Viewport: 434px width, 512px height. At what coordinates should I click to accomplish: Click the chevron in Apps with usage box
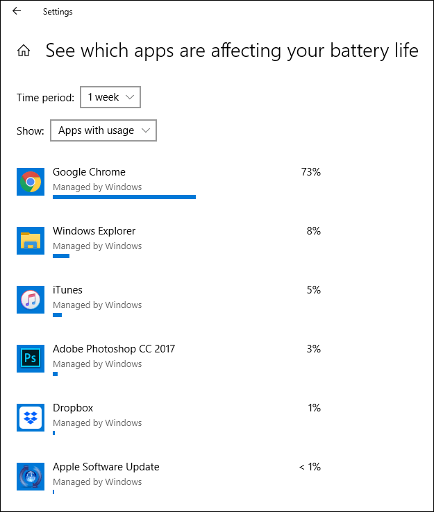tap(146, 130)
